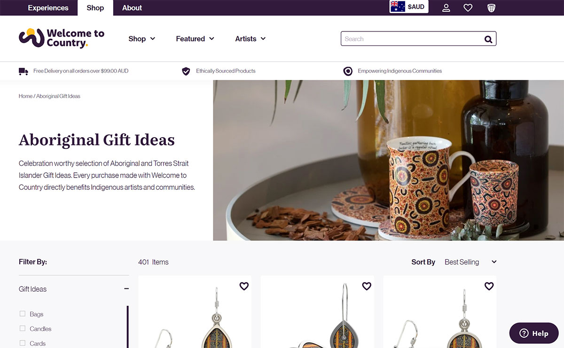This screenshot has width=564, height=348.
Task: Click the search magnifier icon
Action: [x=488, y=39]
